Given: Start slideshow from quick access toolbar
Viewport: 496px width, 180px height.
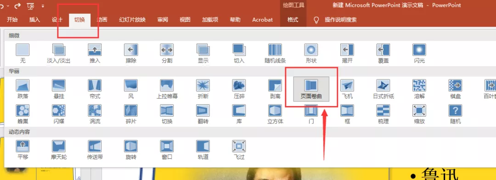Looking at the screenshot, I should (31, 6).
